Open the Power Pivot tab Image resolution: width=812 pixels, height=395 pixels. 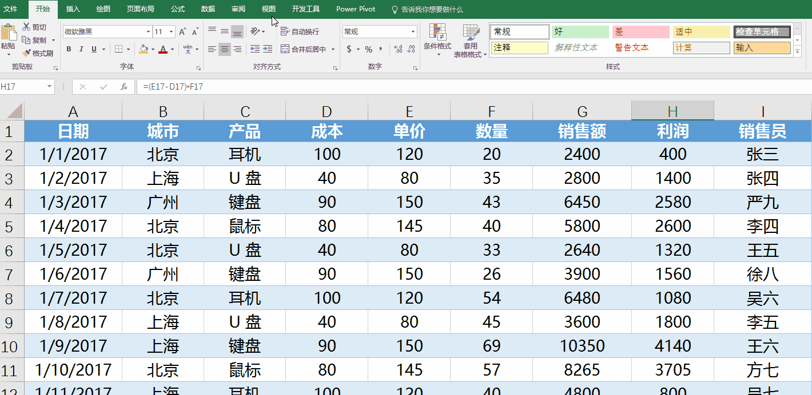tap(356, 9)
